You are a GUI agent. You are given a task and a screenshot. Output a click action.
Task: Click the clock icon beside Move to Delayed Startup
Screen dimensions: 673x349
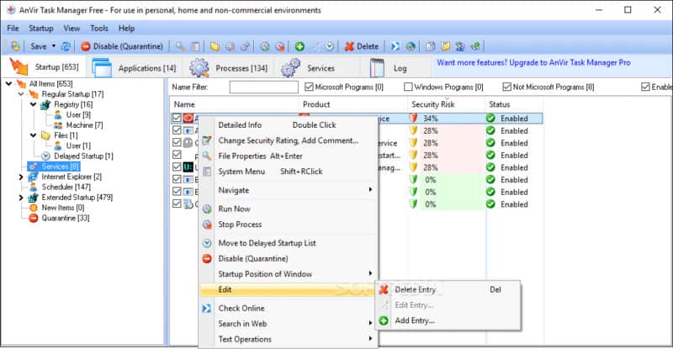click(207, 243)
